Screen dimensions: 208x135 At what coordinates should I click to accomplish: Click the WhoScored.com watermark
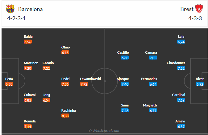coord(104,131)
